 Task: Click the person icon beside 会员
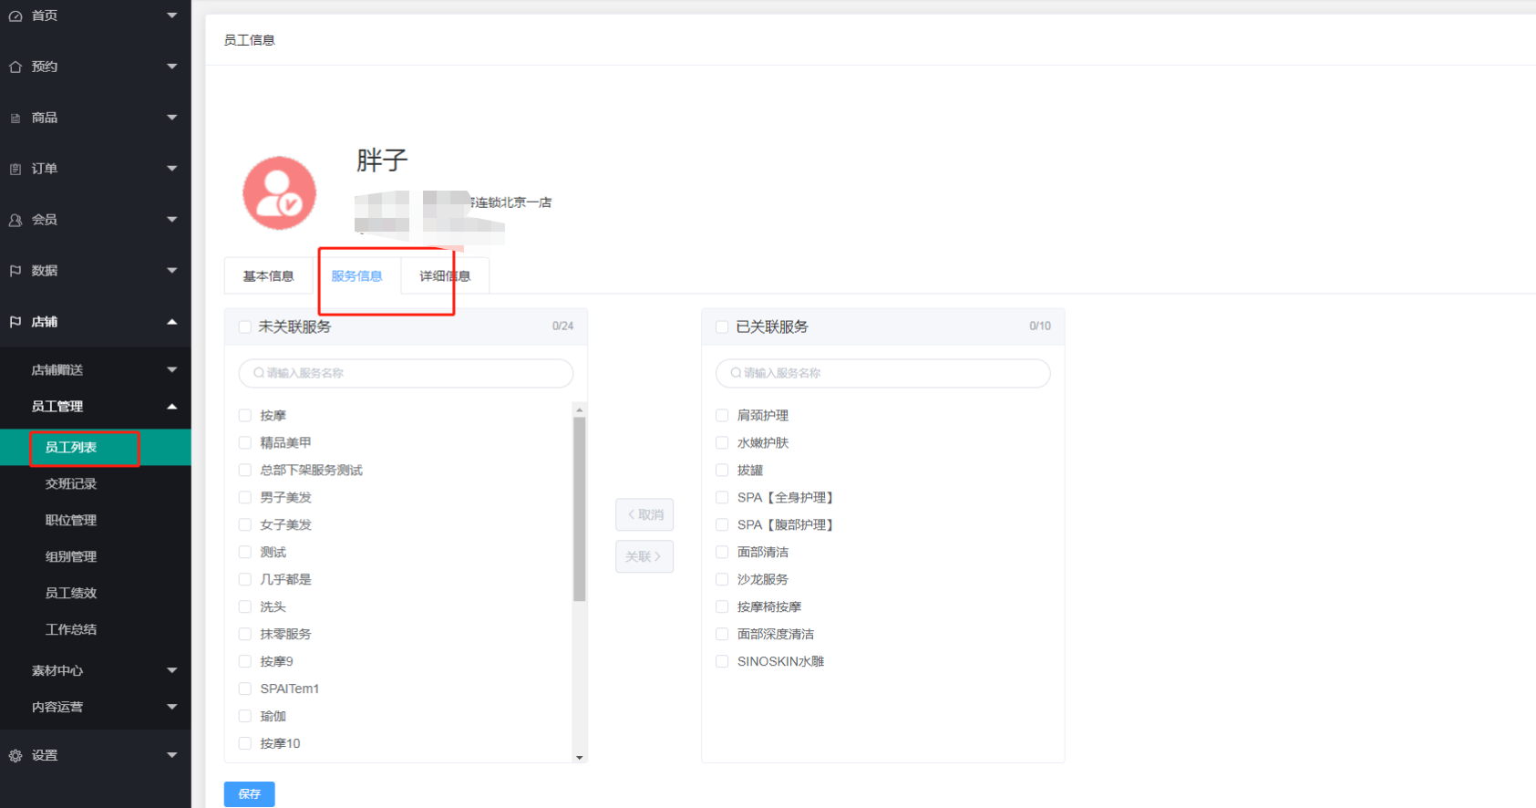(15, 220)
